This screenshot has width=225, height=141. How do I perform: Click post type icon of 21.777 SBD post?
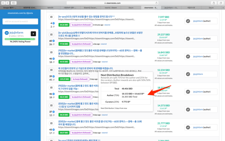coord(52,123)
